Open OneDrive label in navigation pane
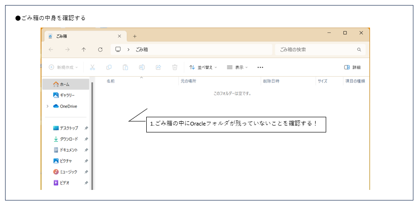 (68, 106)
